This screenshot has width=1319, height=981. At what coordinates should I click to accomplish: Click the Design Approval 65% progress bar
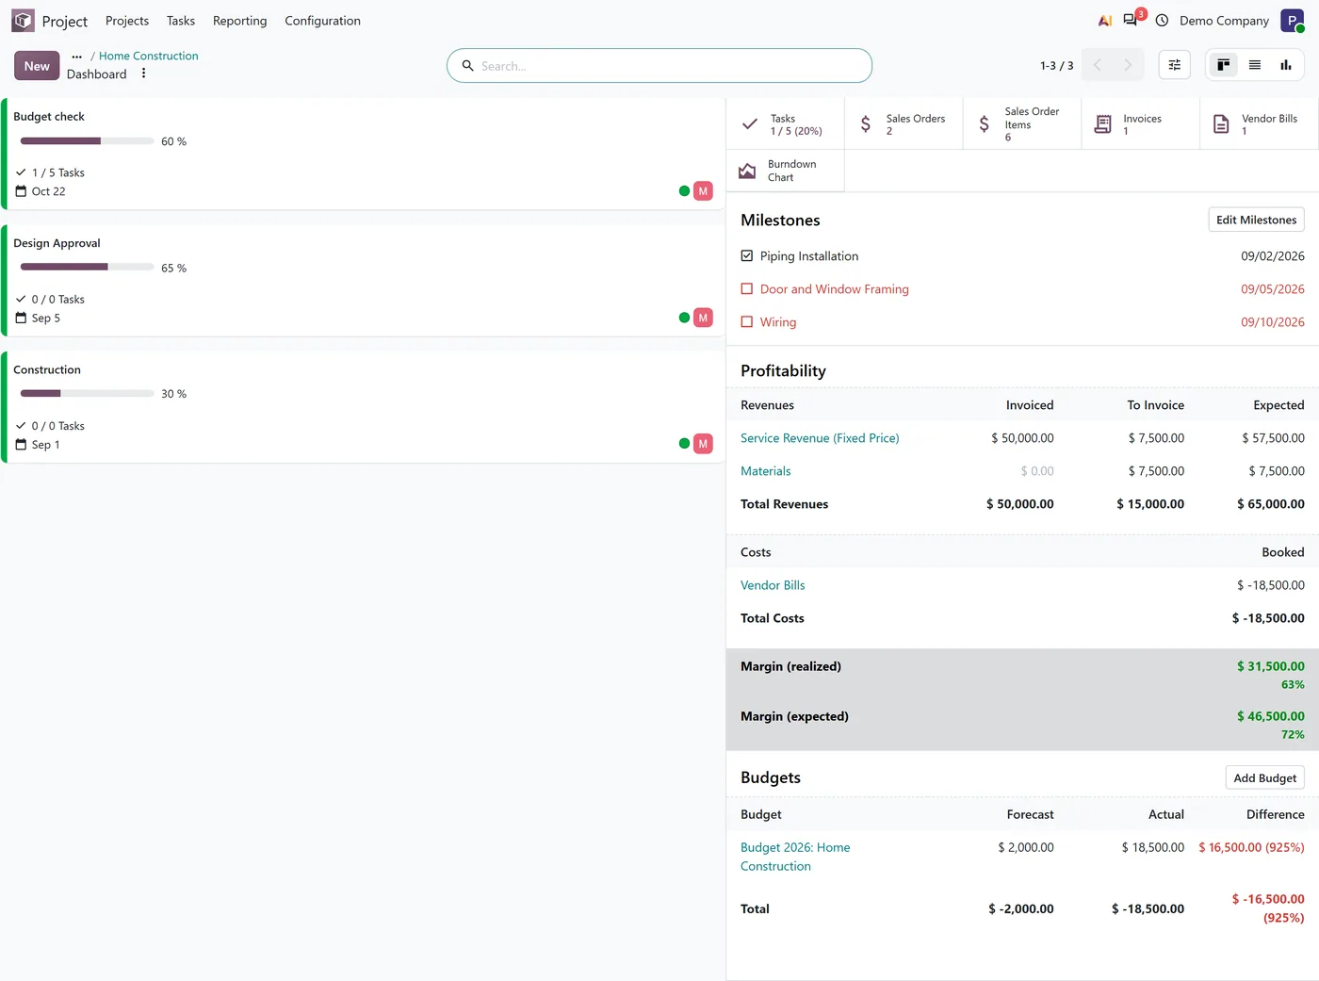click(x=87, y=268)
